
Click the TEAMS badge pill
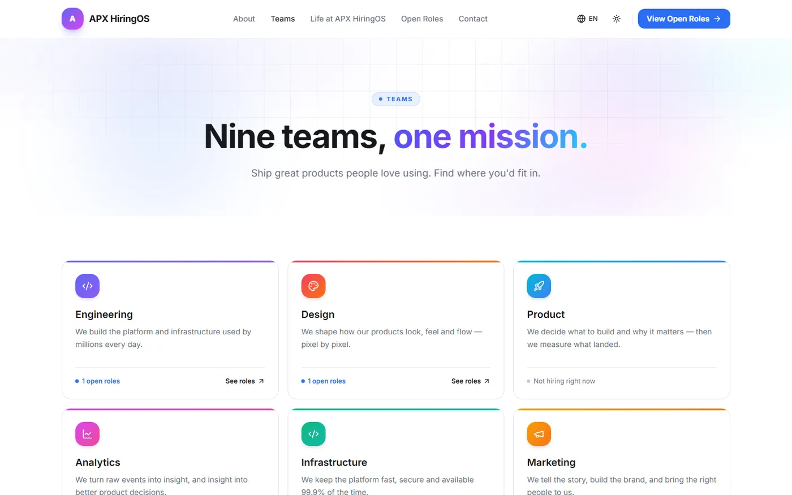396,99
